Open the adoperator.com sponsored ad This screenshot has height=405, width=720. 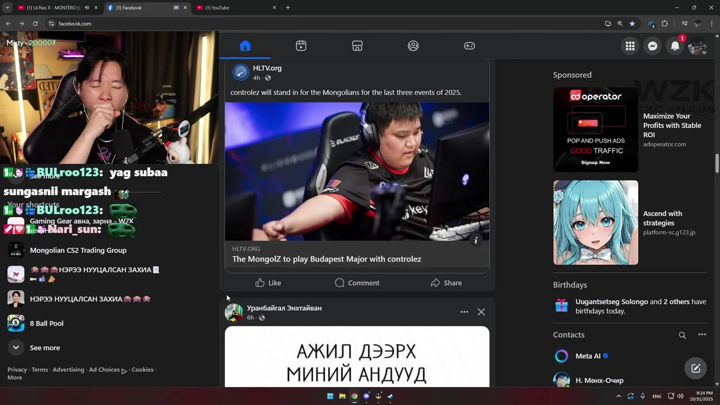629,129
